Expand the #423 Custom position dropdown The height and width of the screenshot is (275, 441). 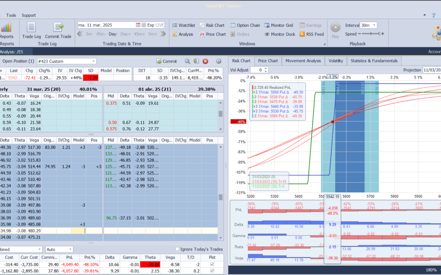point(94,61)
